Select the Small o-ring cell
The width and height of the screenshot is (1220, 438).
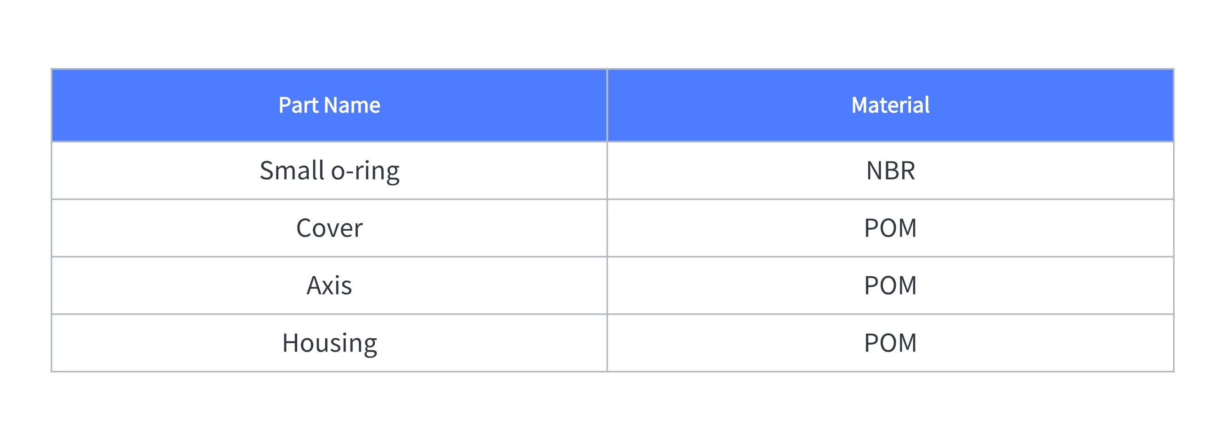329,171
